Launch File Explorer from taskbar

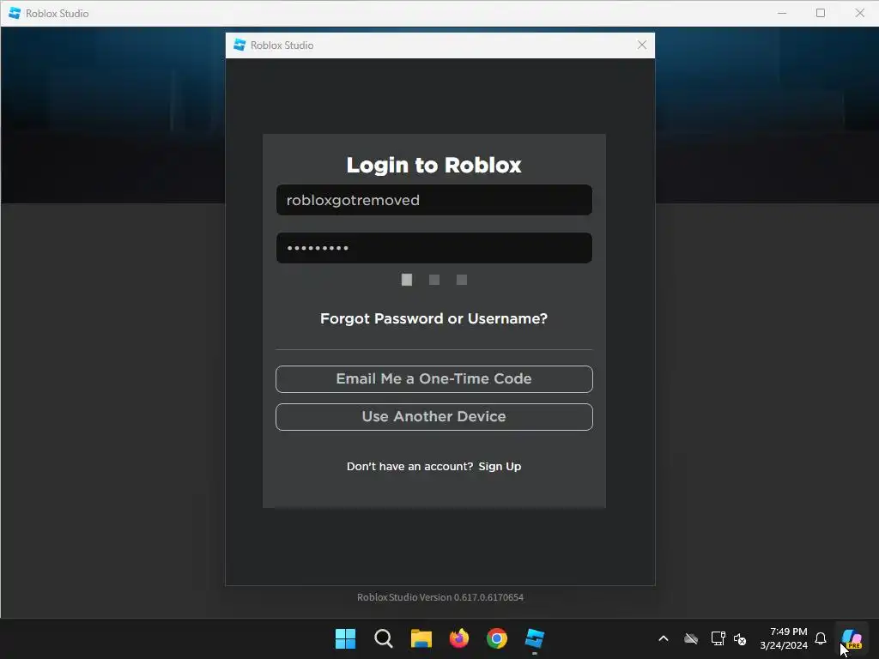coord(421,638)
